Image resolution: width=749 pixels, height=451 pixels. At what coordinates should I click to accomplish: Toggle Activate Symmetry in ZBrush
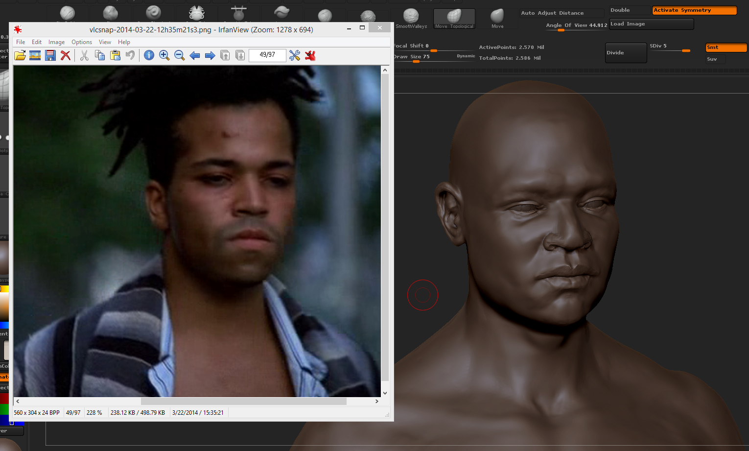pyautogui.click(x=694, y=10)
